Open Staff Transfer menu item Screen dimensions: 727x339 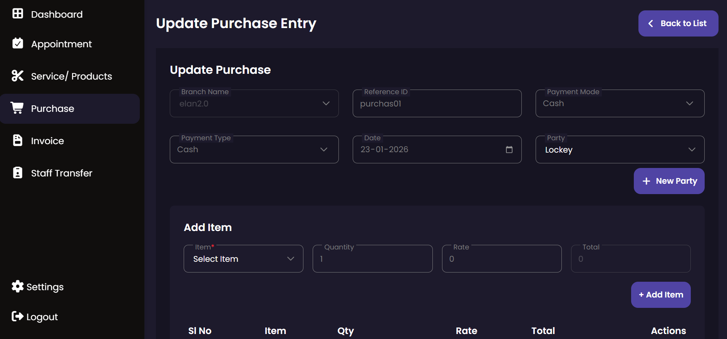tap(62, 173)
